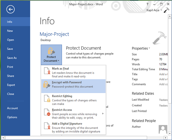
Task: Open the Share sidebar item
Action: pyautogui.click(x=15, y=76)
